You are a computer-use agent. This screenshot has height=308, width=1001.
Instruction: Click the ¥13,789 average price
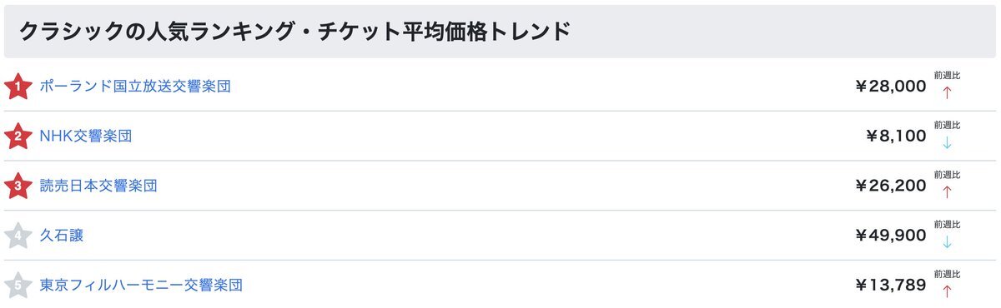coord(891,286)
